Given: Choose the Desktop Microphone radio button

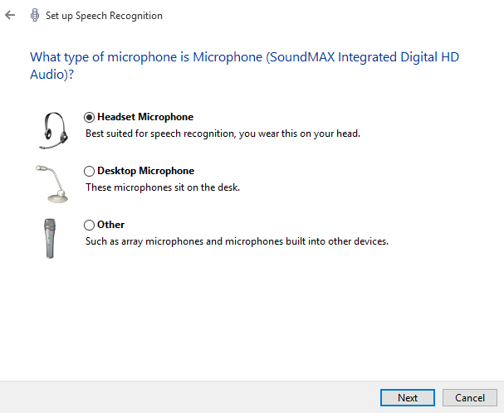Looking at the screenshot, I should click(89, 171).
